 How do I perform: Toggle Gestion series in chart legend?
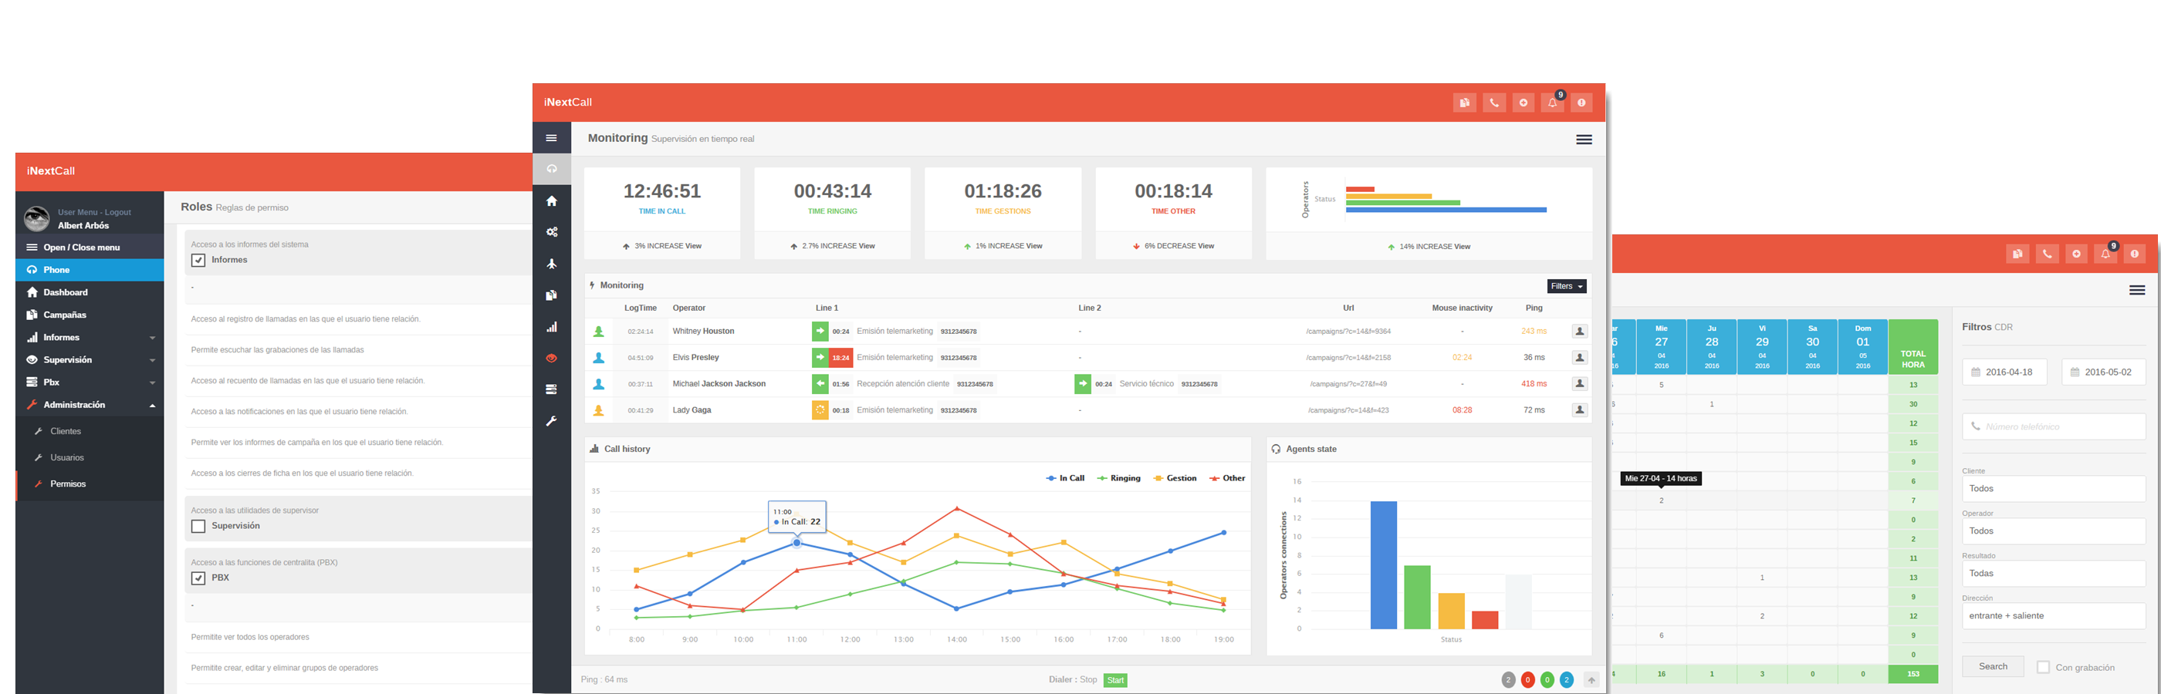(1175, 479)
